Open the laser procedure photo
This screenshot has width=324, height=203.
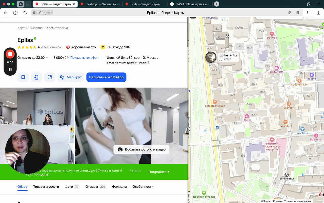(x=113, y=126)
